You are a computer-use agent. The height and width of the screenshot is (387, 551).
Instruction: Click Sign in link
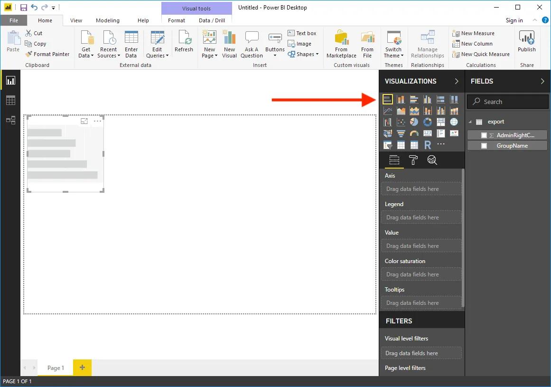(x=514, y=20)
